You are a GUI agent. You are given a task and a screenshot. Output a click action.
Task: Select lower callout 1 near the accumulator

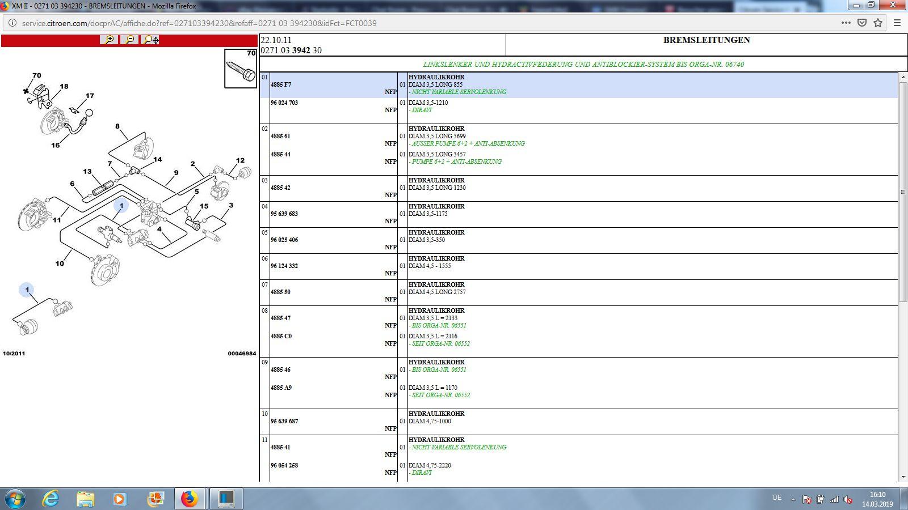click(27, 290)
